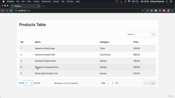175x98 pixels.
Task: Open Chrome three-dot menu
Action: 172,11
